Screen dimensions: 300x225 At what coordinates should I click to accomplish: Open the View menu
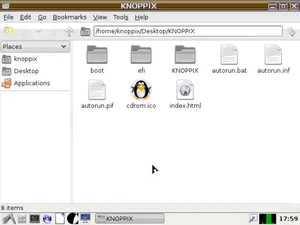[x=100, y=17]
